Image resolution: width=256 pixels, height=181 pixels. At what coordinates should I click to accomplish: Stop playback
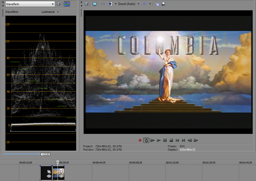pyautogui.click(x=171, y=140)
